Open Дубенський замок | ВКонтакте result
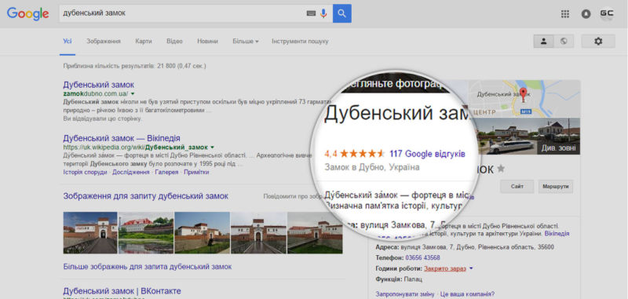 coord(122,291)
